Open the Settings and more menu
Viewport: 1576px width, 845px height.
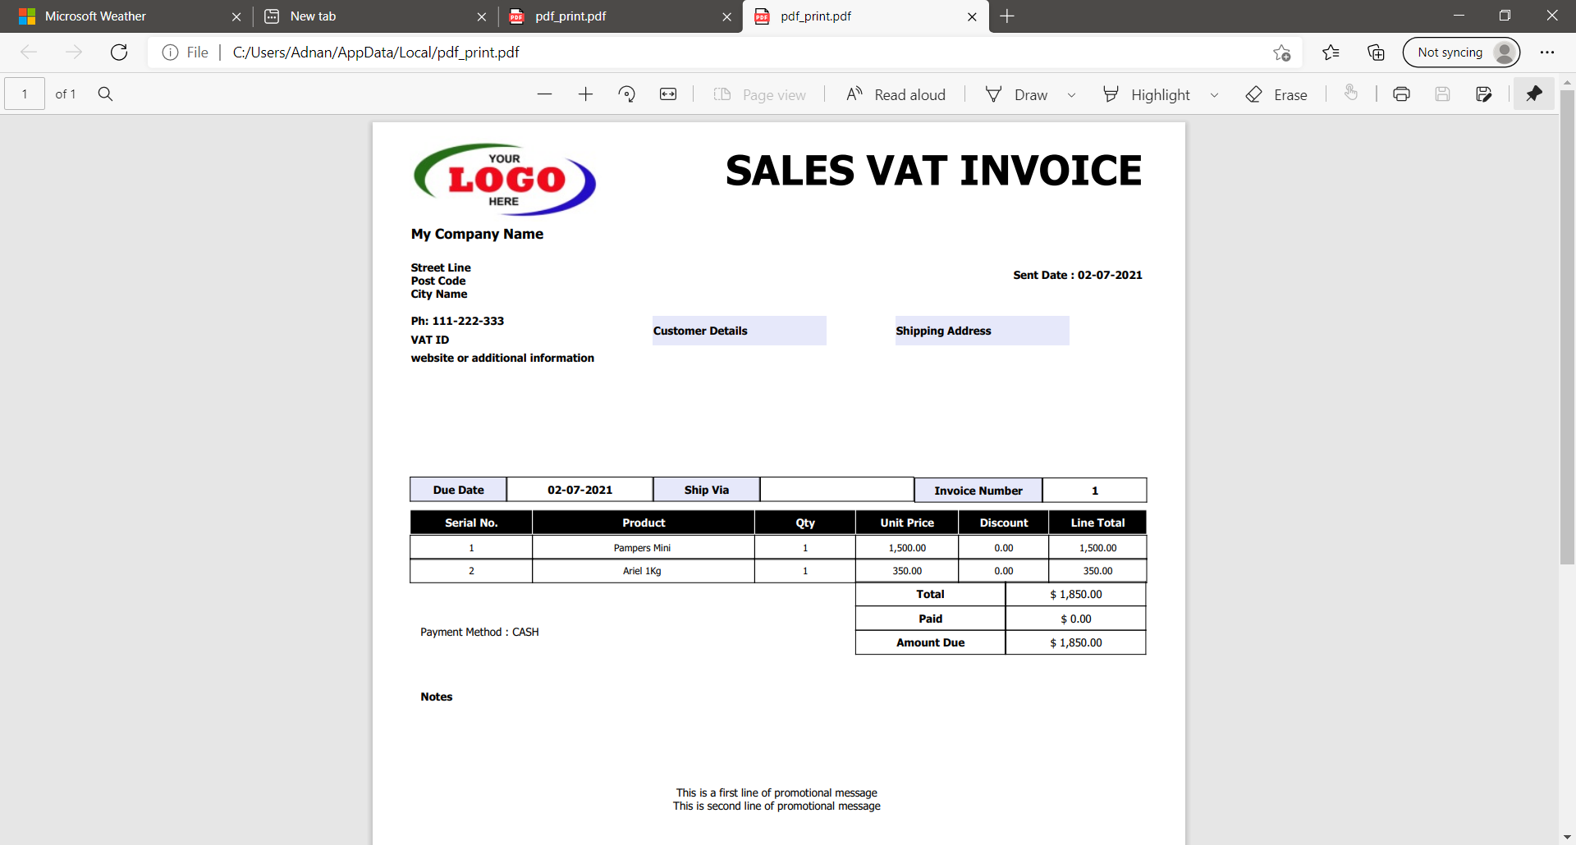tap(1546, 53)
